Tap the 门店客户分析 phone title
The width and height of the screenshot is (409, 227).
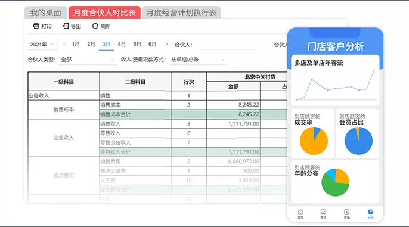pos(336,46)
